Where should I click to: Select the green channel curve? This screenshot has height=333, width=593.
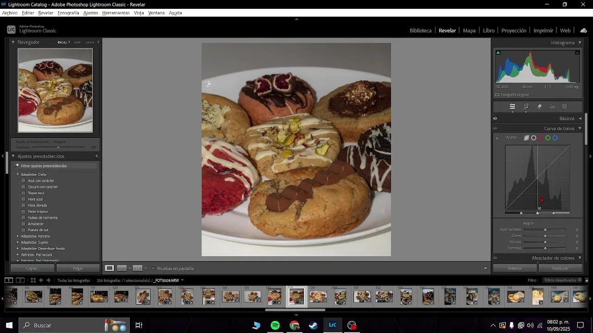click(x=548, y=138)
